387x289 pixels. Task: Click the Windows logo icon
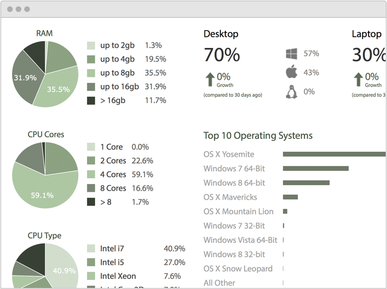(x=292, y=54)
